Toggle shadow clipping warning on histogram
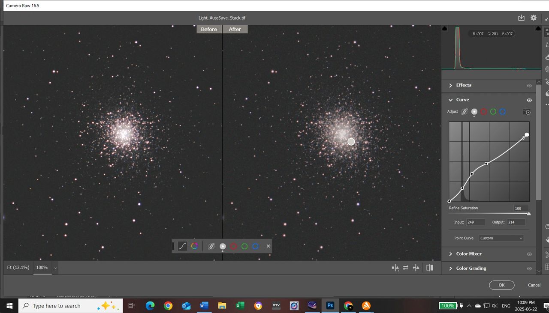 tap(445, 28)
